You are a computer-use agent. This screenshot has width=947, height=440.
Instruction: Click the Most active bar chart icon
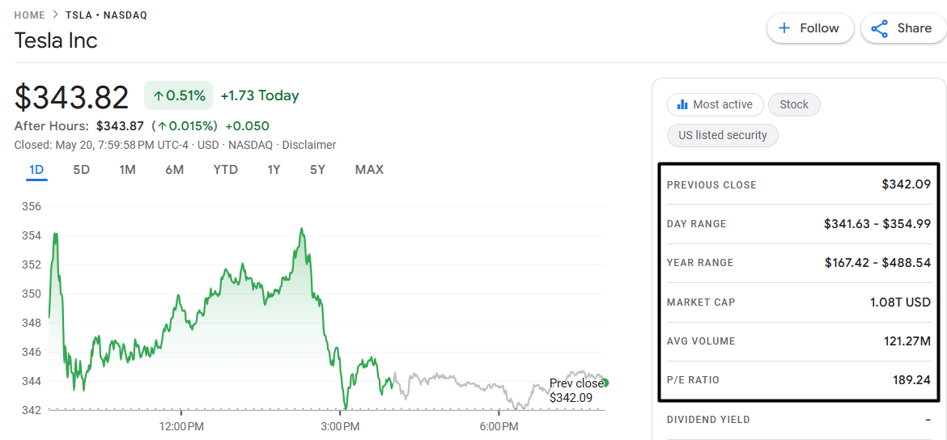tap(682, 104)
